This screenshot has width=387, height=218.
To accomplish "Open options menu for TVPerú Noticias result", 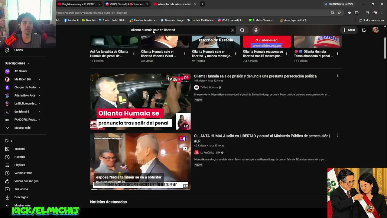I will pyautogui.click(x=338, y=76).
